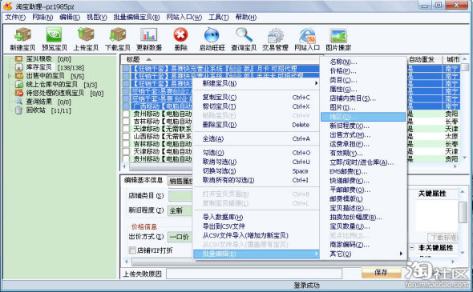Open the 批量编辑宝贝(B) menu

pyautogui.click(x=136, y=17)
